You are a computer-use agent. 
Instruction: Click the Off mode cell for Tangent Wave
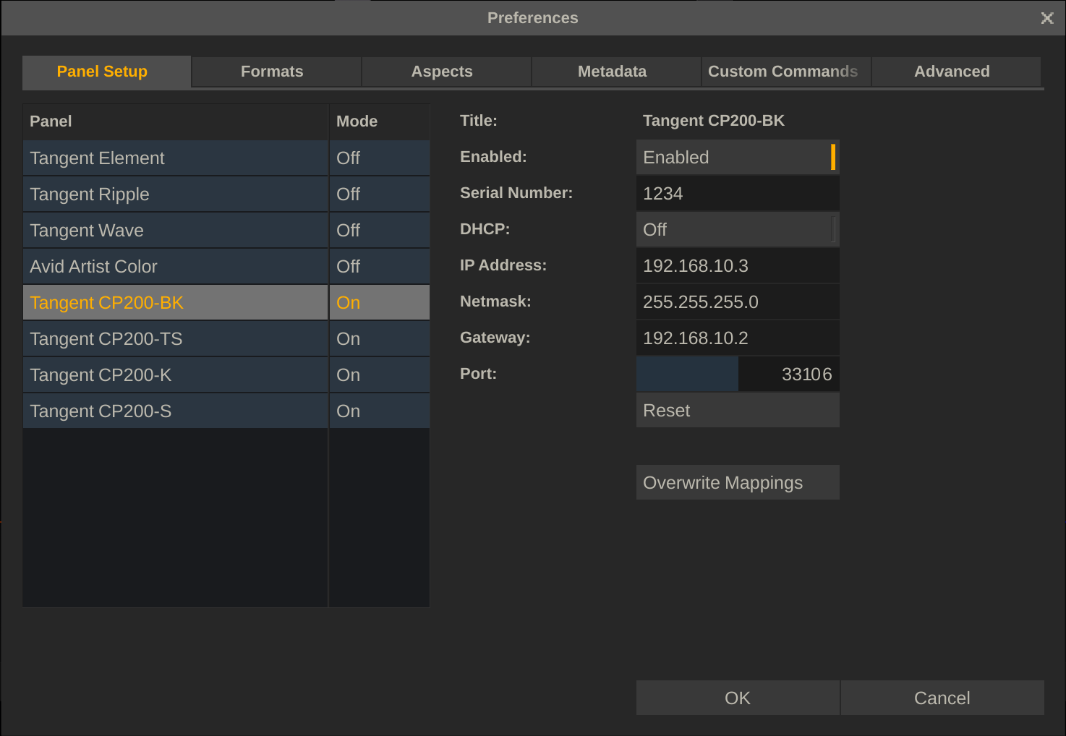click(x=380, y=230)
